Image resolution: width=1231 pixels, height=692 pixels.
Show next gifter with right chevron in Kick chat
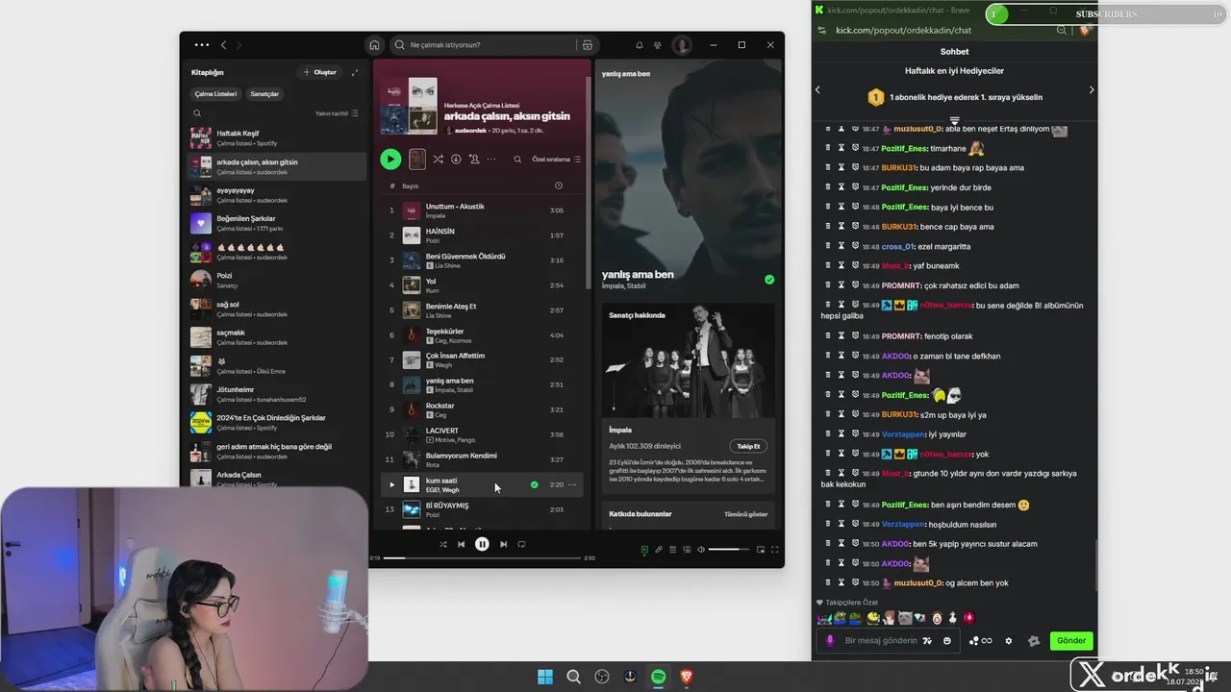coord(1091,89)
